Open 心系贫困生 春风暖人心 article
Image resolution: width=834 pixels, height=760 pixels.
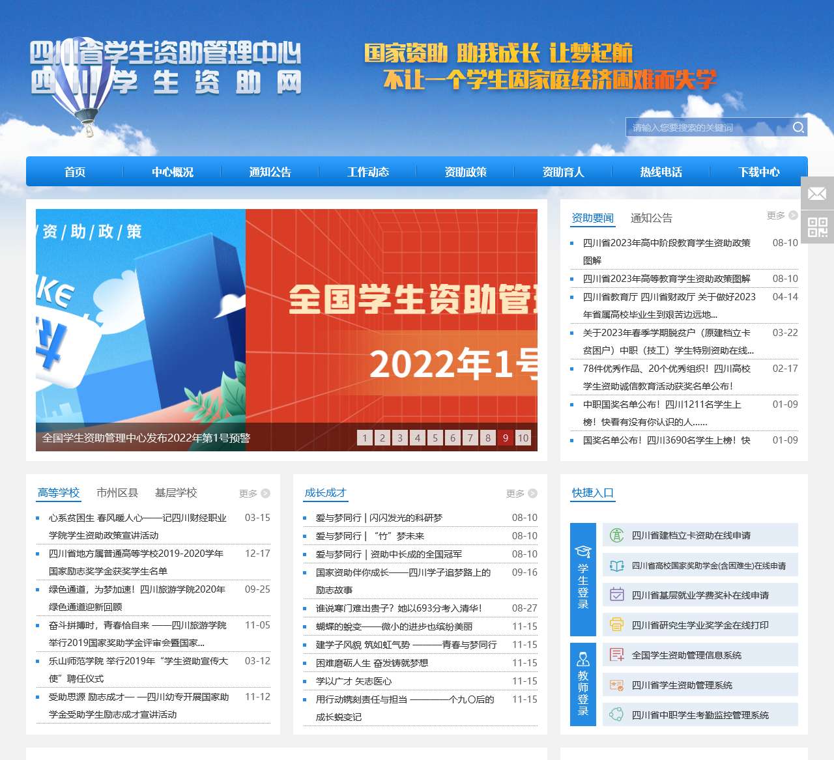point(137,526)
